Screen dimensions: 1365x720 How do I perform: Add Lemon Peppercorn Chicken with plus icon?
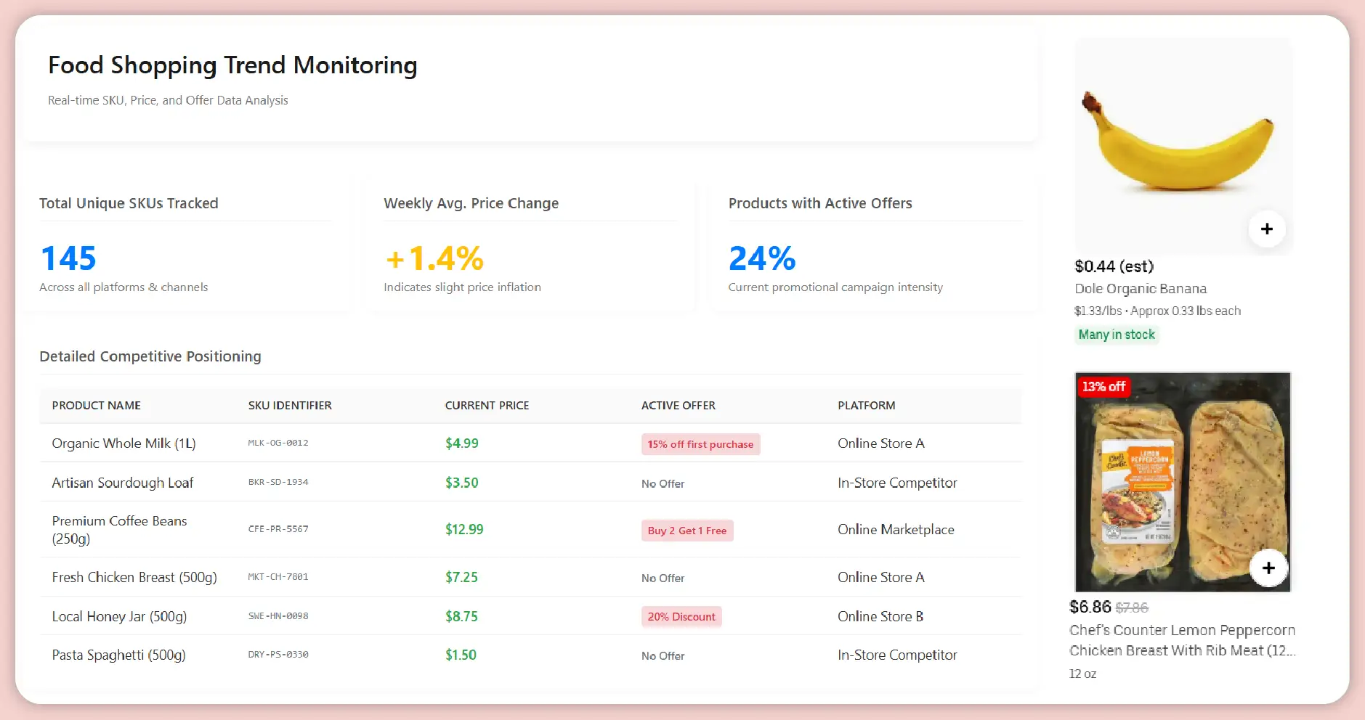[1268, 568]
